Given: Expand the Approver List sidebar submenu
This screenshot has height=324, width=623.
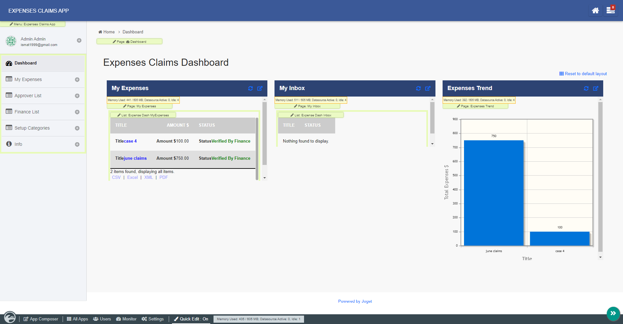Looking at the screenshot, I should coord(77,96).
